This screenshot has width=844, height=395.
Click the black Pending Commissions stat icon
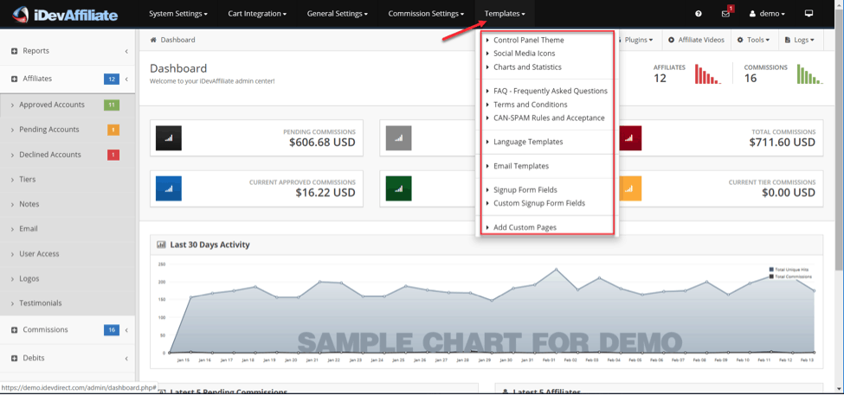pyautogui.click(x=169, y=138)
